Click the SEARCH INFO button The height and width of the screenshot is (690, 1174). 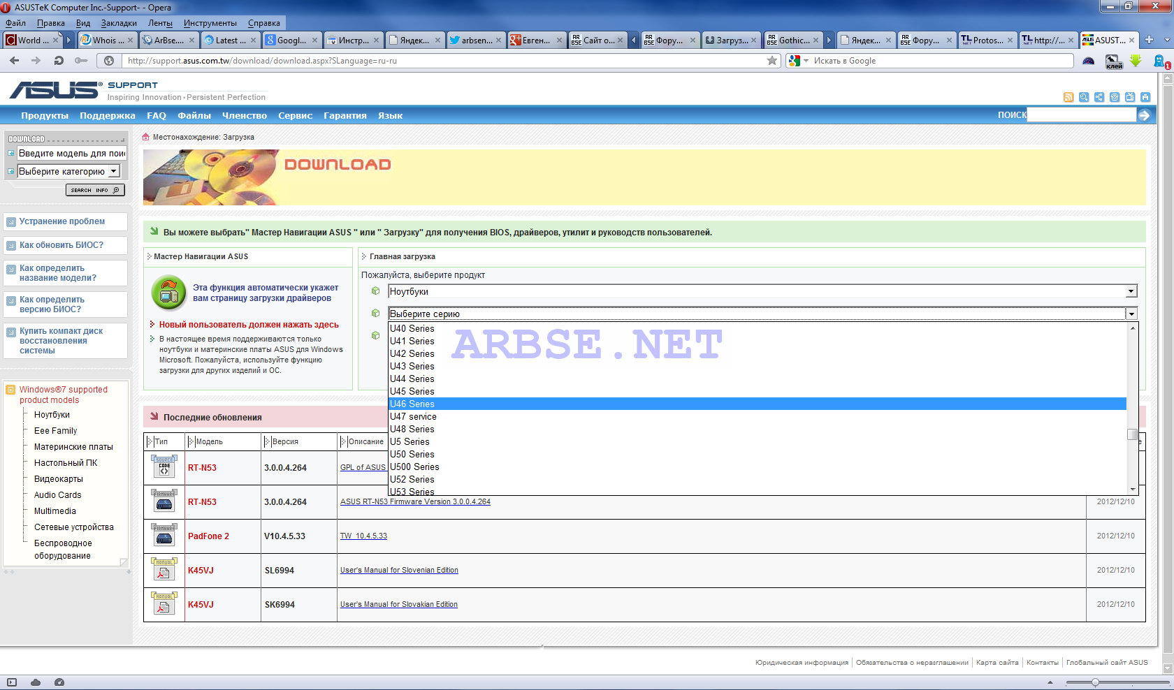[x=95, y=190]
